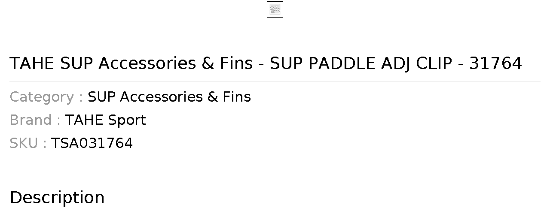Click the word Accessories in the title
The height and width of the screenshot is (217, 550).
coord(147,63)
